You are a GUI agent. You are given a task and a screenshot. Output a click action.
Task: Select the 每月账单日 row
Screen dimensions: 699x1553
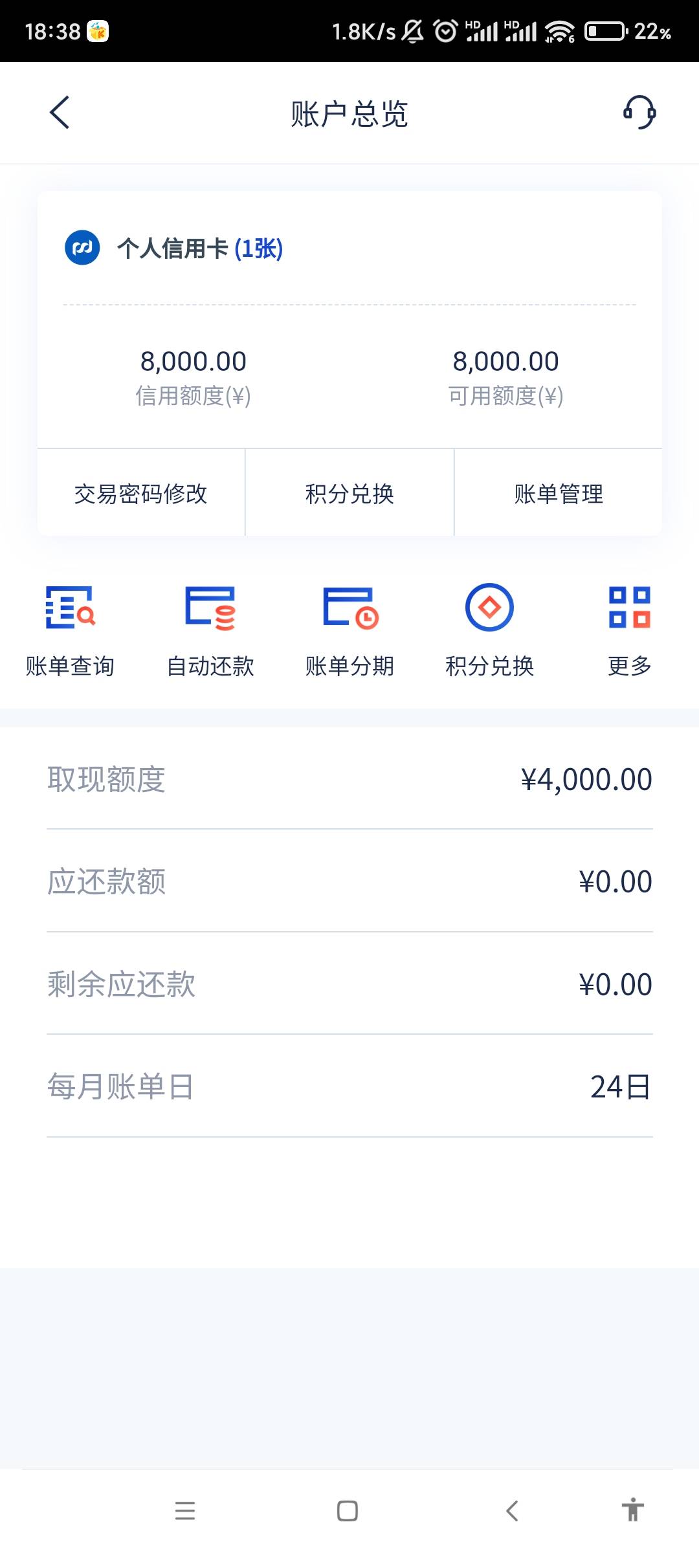pos(349,1086)
